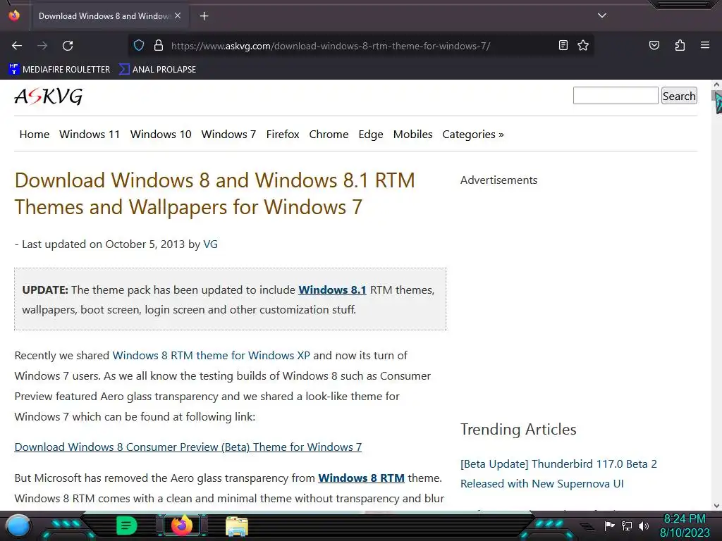
Task: Click the Trending Articles heading
Action: click(518, 429)
